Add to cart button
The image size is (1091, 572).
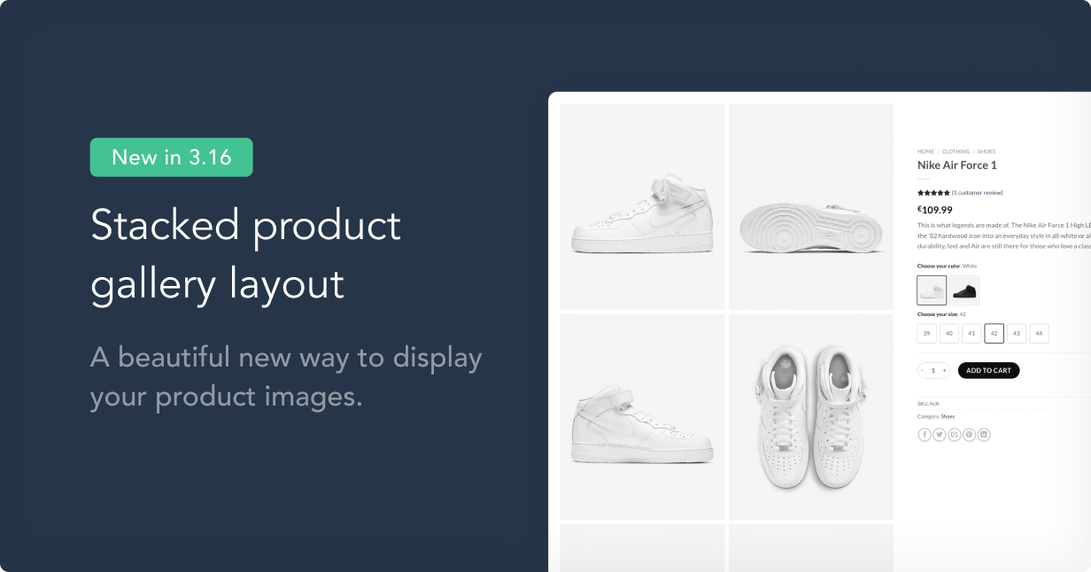[x=988, y=370]
